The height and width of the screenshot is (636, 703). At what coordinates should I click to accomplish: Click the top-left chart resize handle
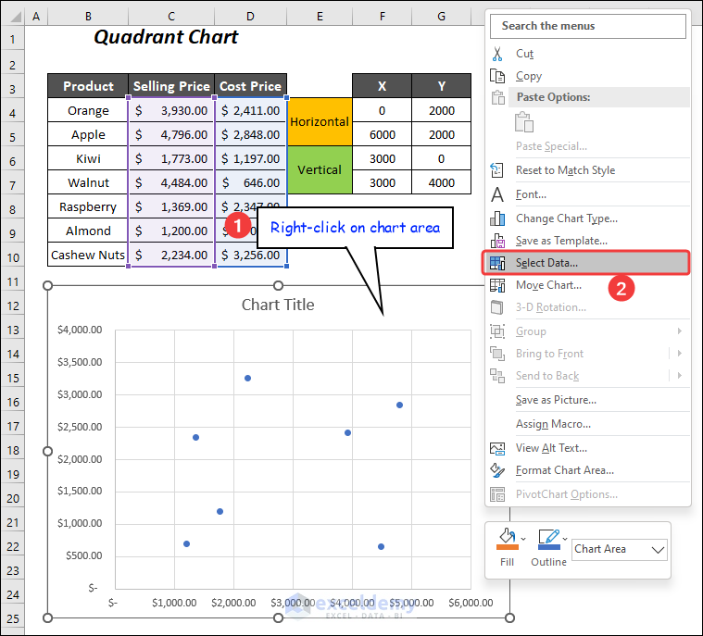[47, 285]
